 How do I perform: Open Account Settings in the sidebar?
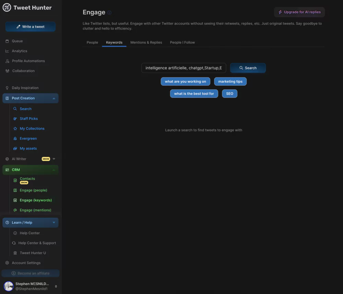[x=26, y=263]
